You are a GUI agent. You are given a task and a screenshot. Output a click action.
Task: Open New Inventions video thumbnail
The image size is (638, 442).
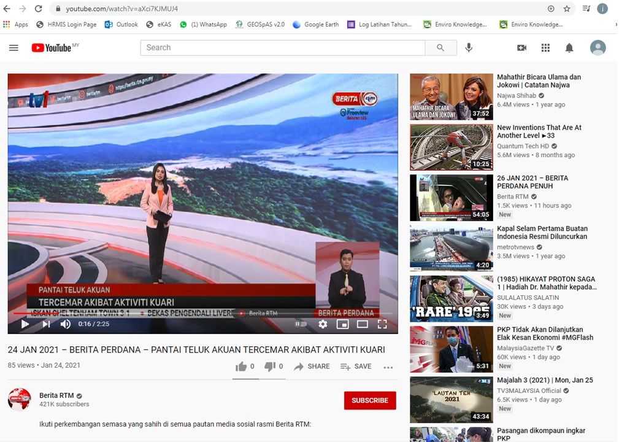pos(452,147)
